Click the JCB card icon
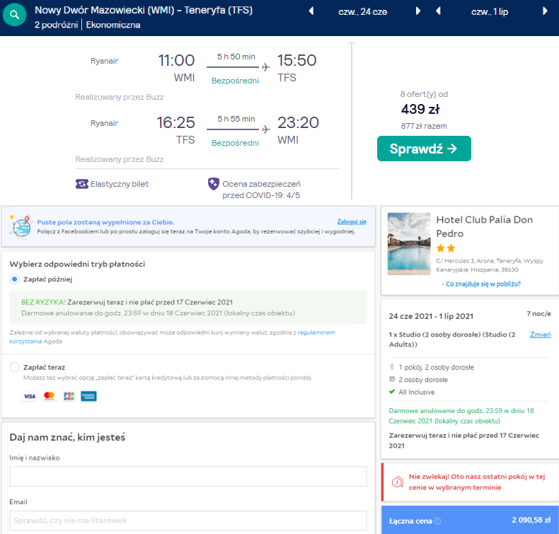 tap(69, 396)
